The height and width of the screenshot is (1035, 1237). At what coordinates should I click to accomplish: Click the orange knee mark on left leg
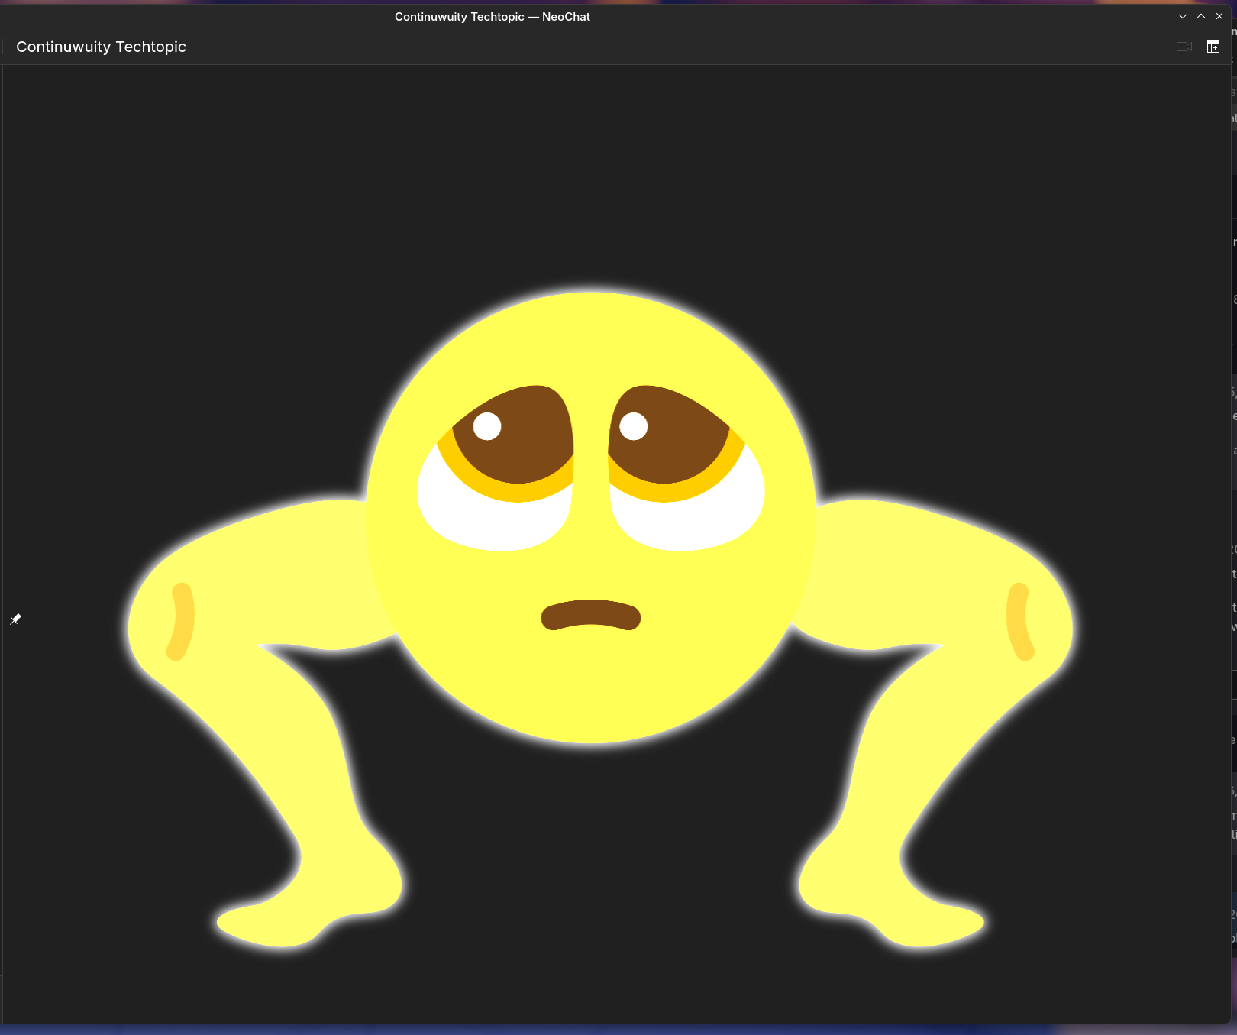point(181,621)
